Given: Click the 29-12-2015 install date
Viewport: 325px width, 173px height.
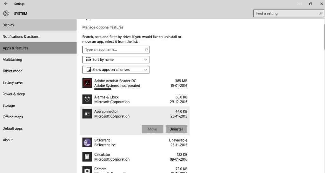Looking at the screenshot, I should pyautogui.click(x=178, y=102).
